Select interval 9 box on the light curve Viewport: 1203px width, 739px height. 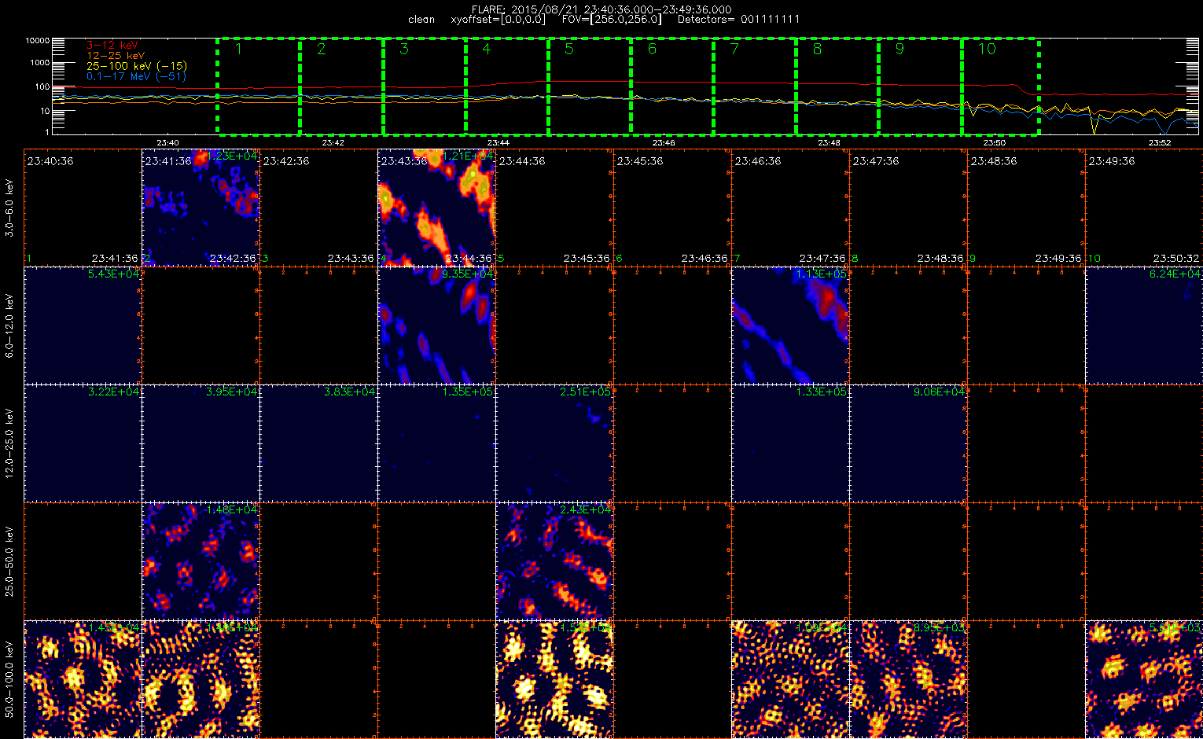tap(921, 86)
